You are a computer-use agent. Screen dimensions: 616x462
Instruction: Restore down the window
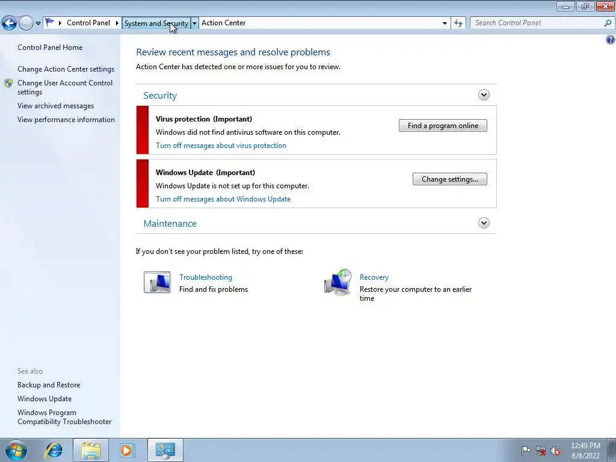585,6
